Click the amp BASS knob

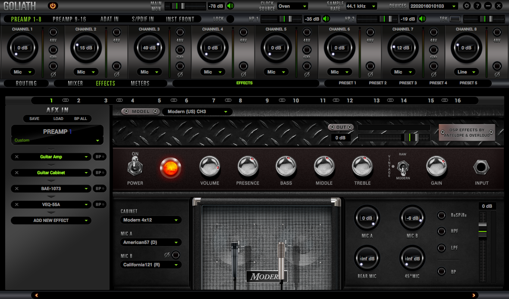[x=286, y=166]
